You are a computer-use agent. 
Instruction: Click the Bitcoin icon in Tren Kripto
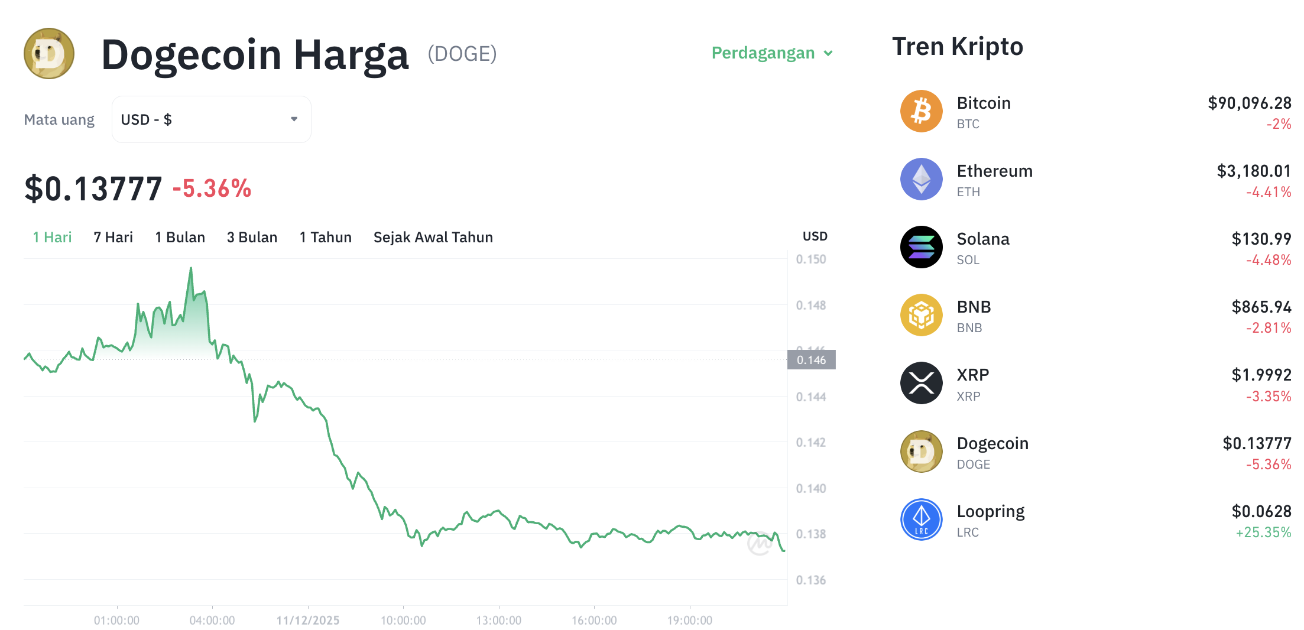click(921, 111)
